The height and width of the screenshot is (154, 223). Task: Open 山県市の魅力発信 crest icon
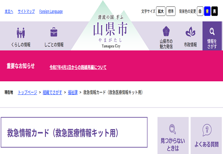tap(166, 32)
